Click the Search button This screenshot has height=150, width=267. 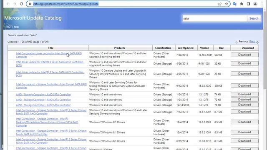[x=254, y=18]
